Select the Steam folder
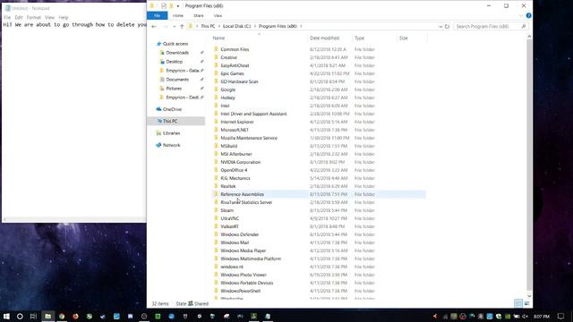Screen dimensions: 573x322 227,210
